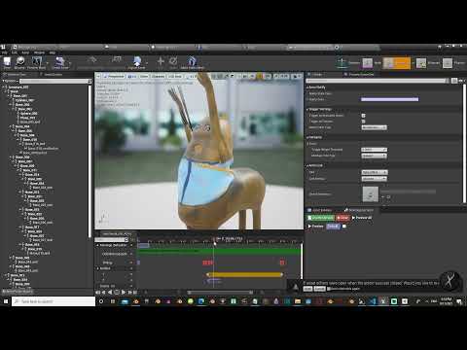
Task: Switch to the Preview Scene Settings tab
Action: pyautogui.click(x=360, y=75)
